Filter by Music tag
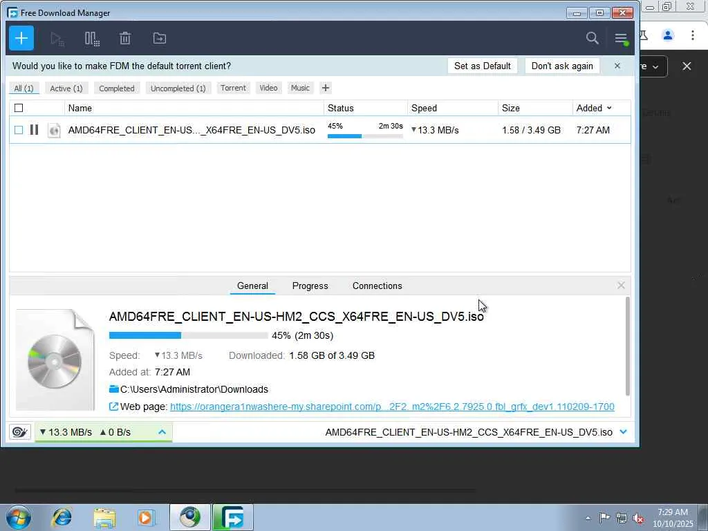Screen dimensions: 708x531 (300, 88)
